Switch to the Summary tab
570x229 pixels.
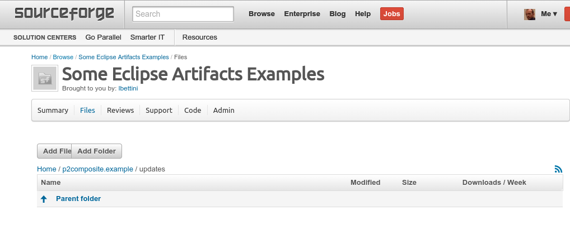(53, 111)
